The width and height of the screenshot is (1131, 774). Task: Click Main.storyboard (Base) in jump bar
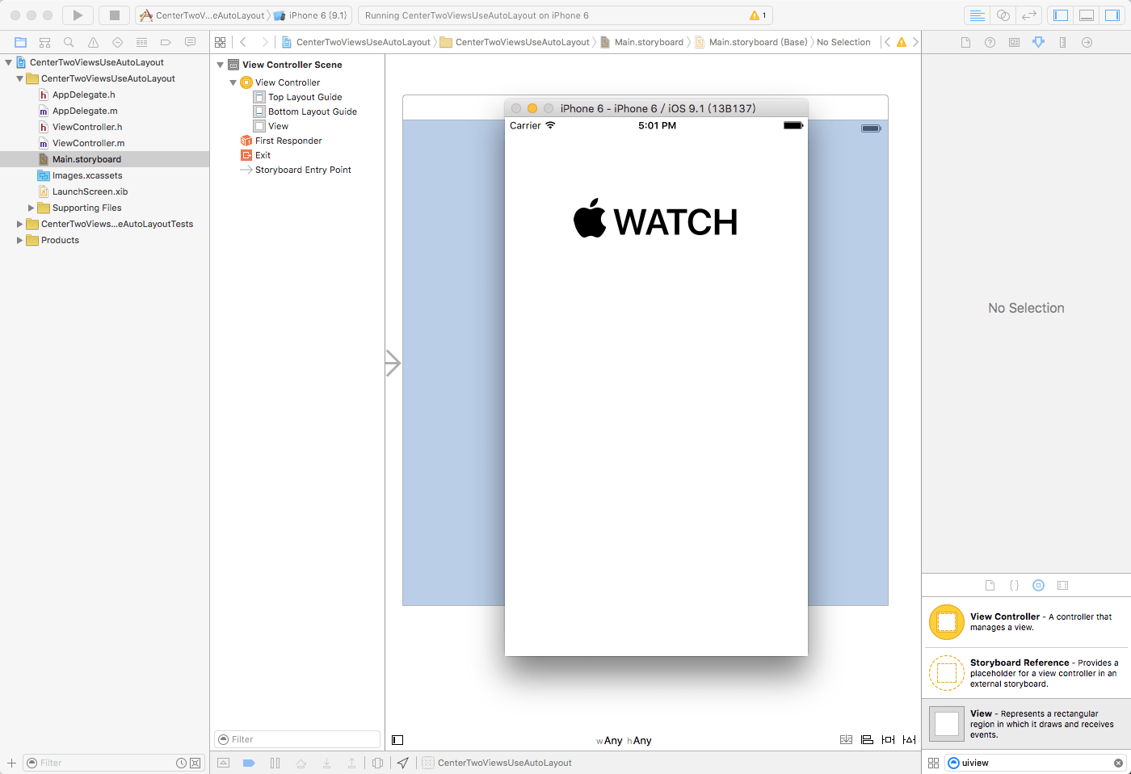(x=758, y=42)
